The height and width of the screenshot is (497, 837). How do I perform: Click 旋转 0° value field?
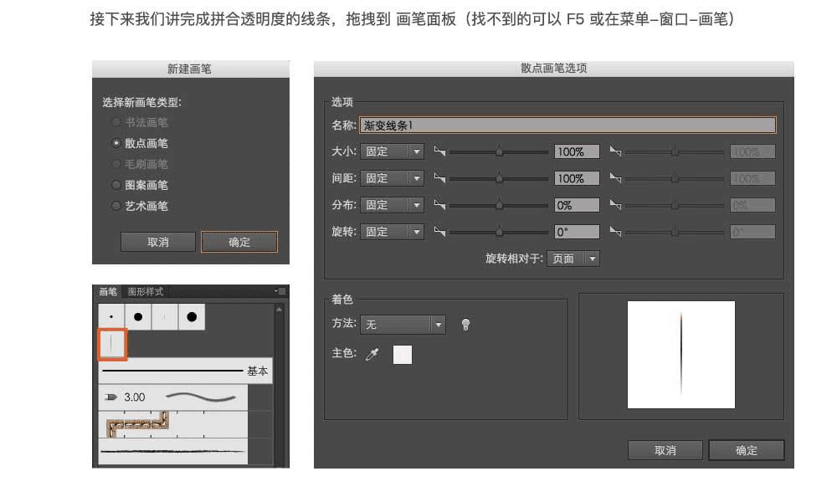577,232
